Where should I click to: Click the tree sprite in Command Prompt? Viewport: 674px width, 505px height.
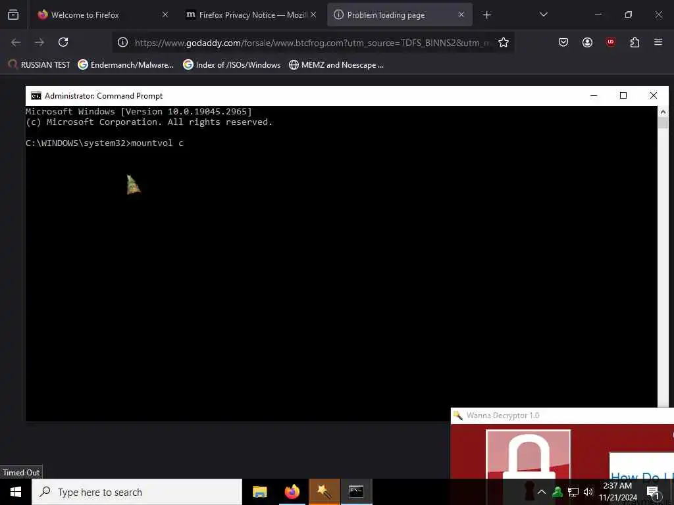click(x=133, y=185)
